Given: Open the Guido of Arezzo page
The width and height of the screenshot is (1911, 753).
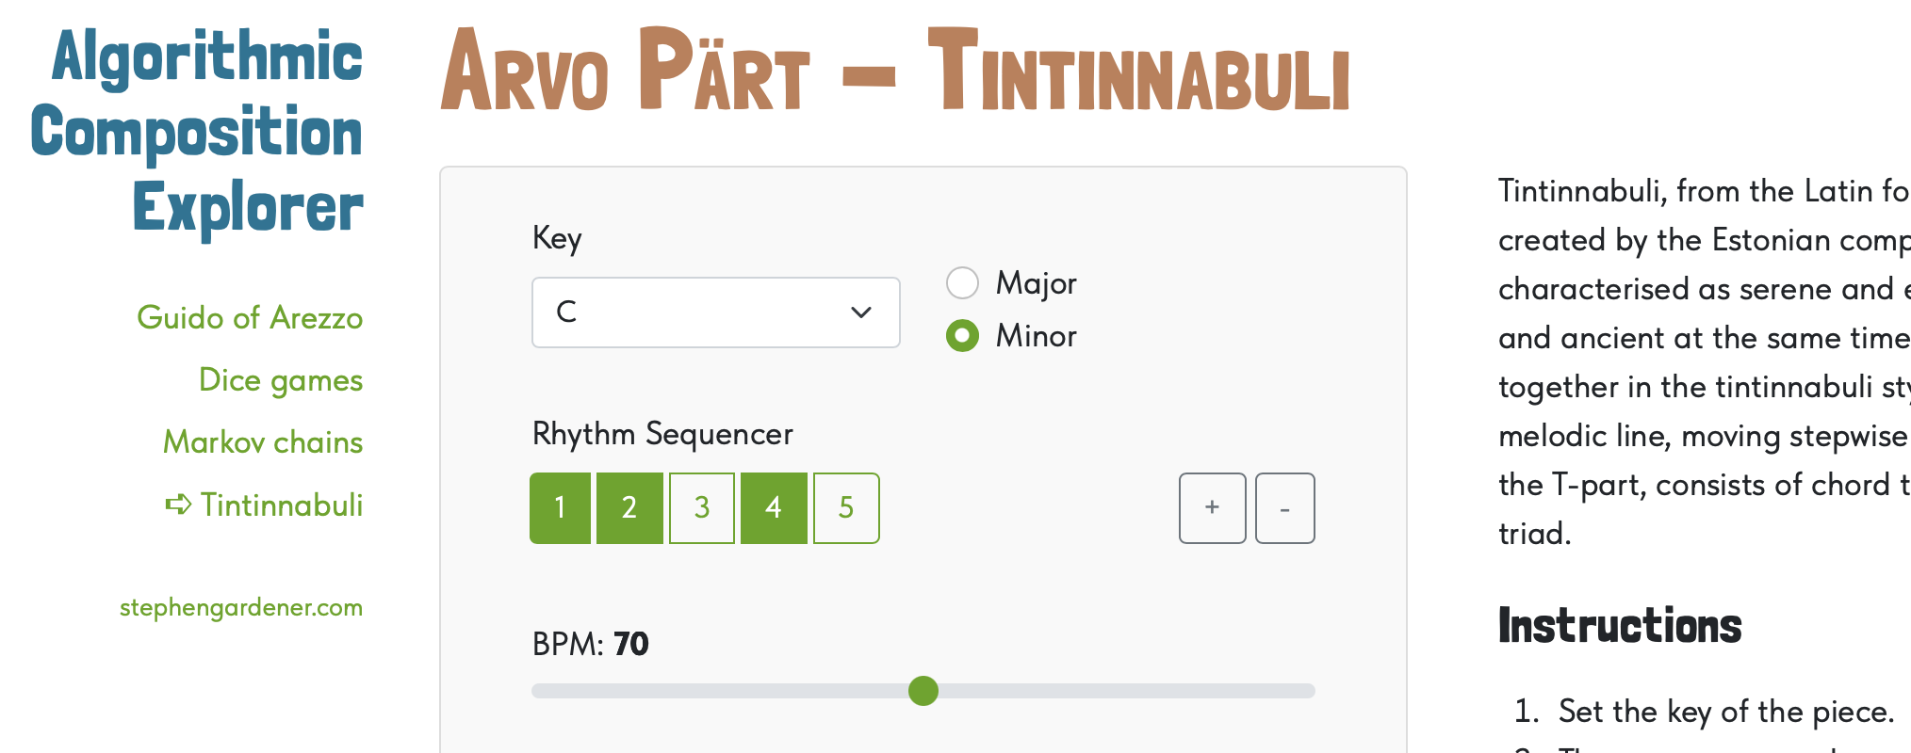Looking at the screenshot, I should click(250, 318).
